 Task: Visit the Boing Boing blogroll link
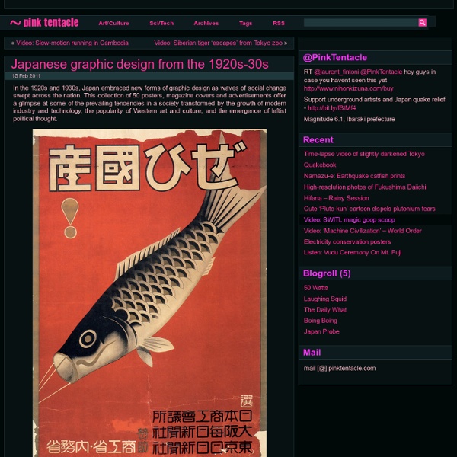pyautogui.click(x=321, y=321)
